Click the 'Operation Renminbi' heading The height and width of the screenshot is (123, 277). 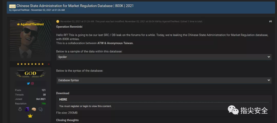[x=69, y=27]
